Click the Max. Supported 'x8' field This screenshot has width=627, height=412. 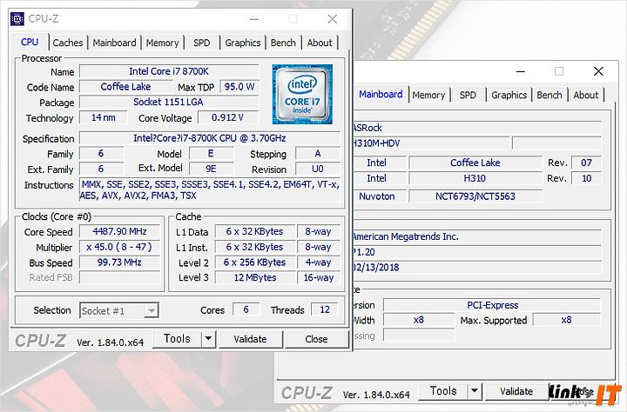(x=567, y=320)
